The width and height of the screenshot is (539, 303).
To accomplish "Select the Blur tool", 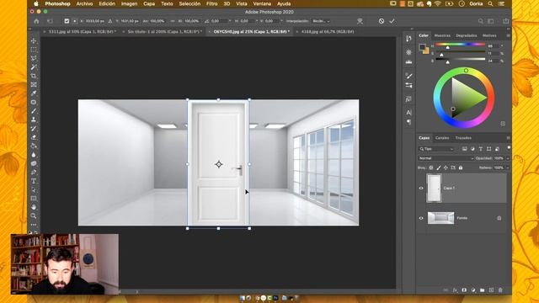I will coord(34,155).
